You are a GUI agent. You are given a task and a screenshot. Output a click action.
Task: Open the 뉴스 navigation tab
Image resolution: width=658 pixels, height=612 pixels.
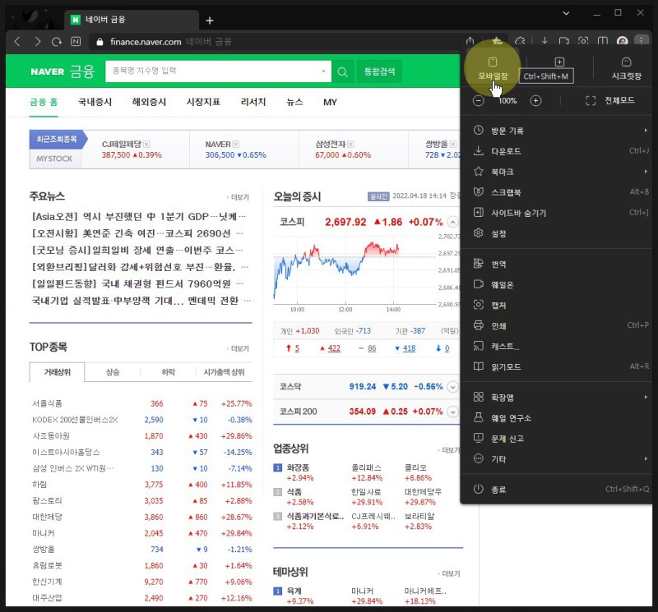[x=294, y=102]
